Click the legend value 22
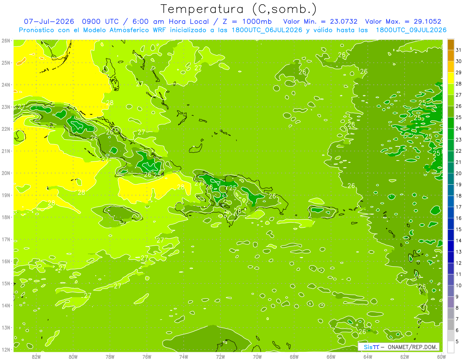Image resolution: width=469 pixels, height=362 pixels. coord(459,151)
